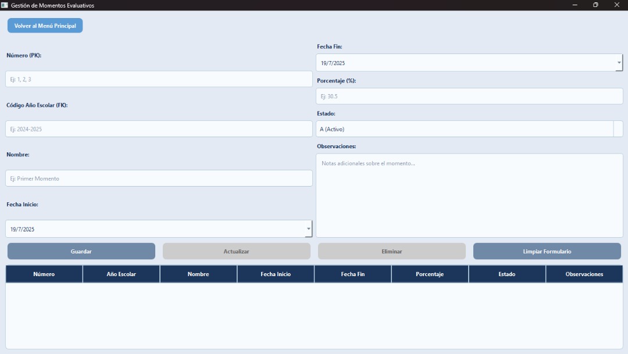Click the Año Escolar column header
Image resolution: width=628 pixels, height=354 pixels.
point(121,274)
